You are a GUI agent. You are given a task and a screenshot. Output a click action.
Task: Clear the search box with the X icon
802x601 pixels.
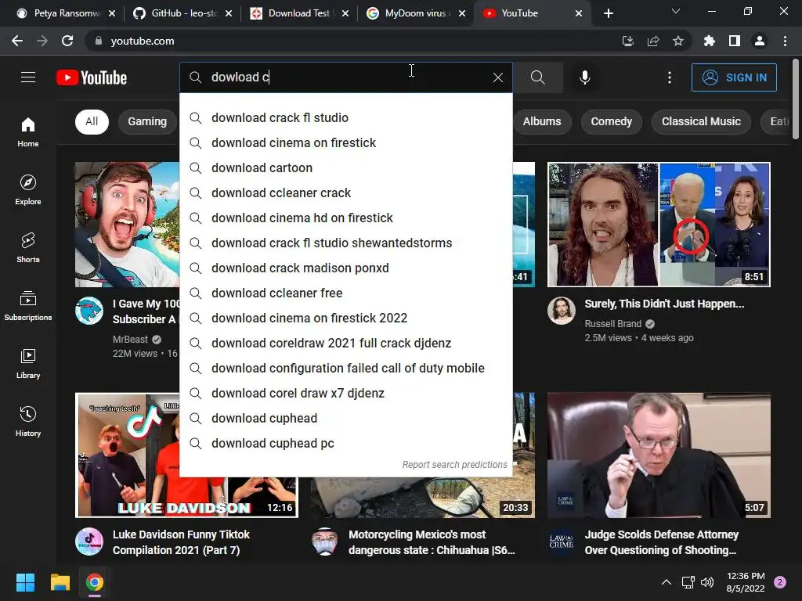click(497, 77)
